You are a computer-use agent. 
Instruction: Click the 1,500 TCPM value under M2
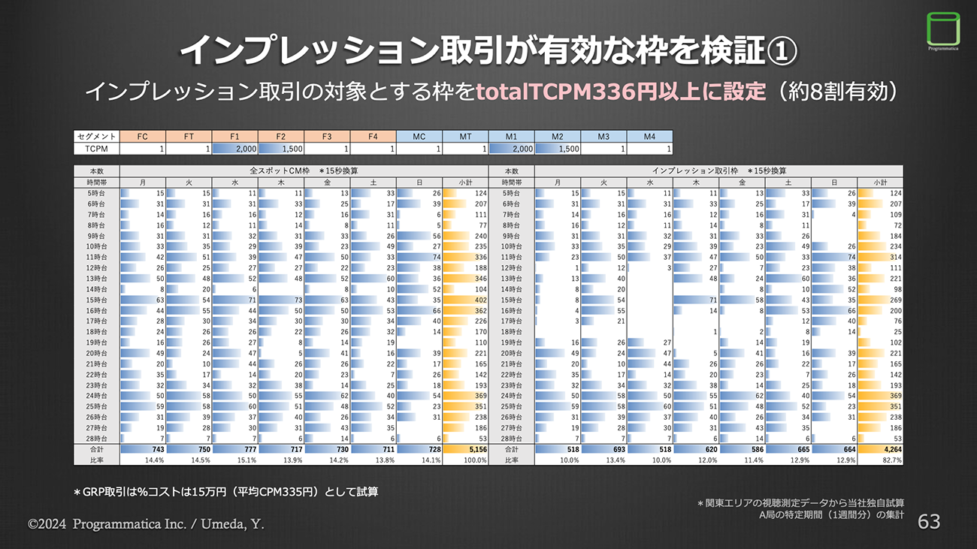557,149
